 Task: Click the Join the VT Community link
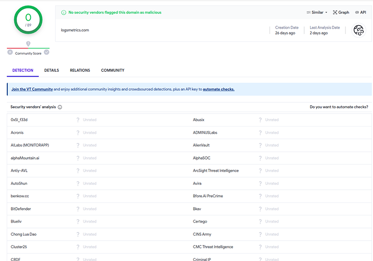pos(32,89)
